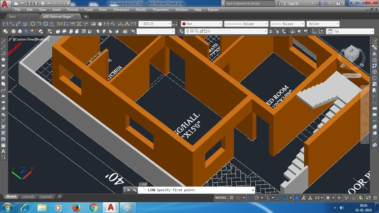Open the Dimension menu
This screenshot has height=213, width=379.
121,9
